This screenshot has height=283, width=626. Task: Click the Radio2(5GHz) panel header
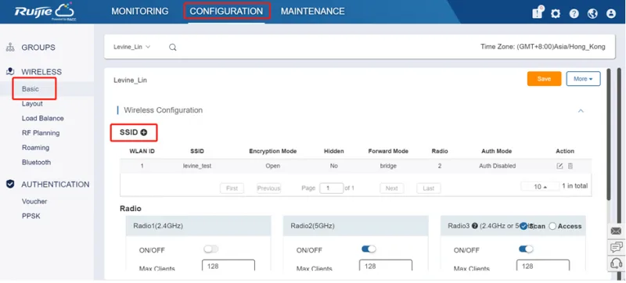pyautogui.click(x=356, y=226)
